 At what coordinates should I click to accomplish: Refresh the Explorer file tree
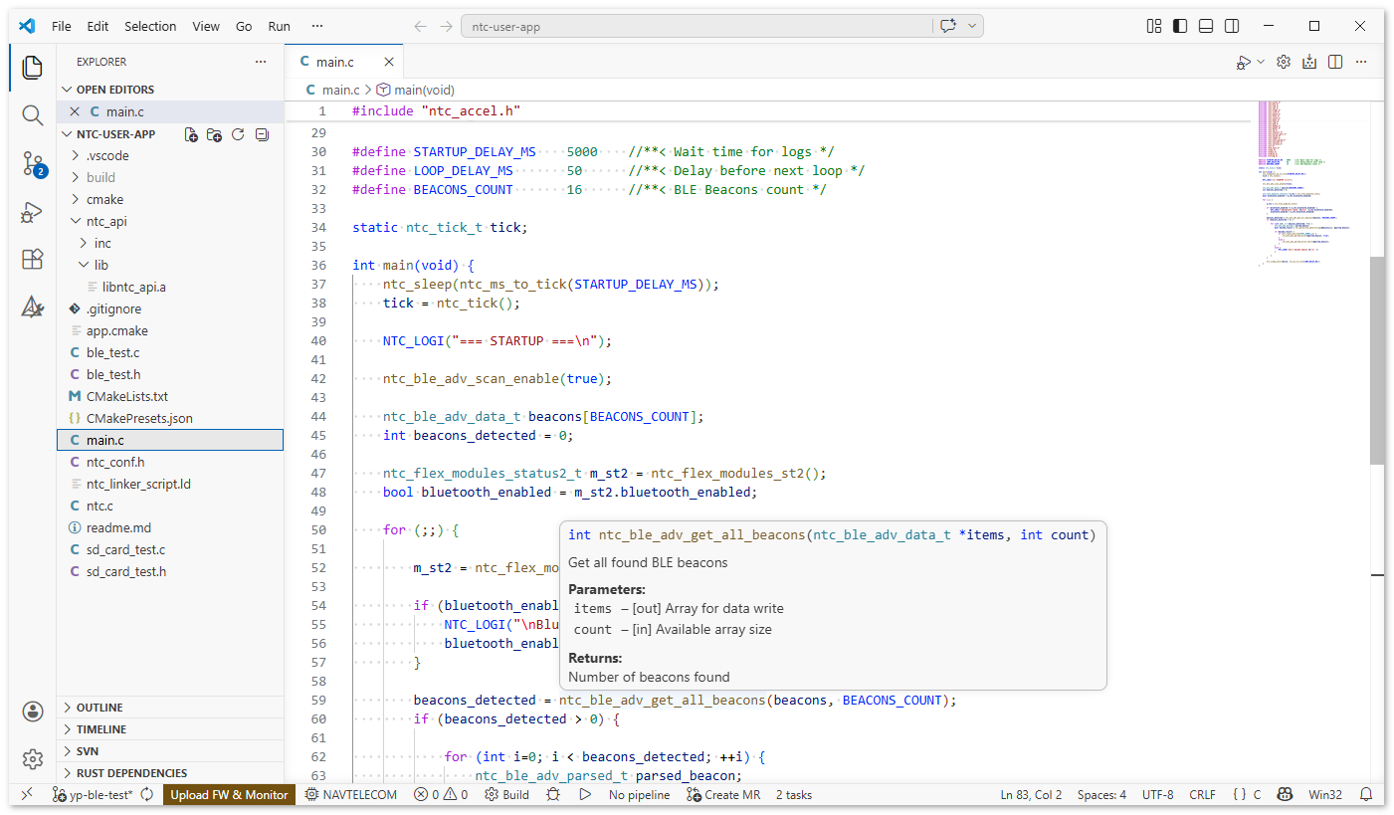(x=238, y=134)
